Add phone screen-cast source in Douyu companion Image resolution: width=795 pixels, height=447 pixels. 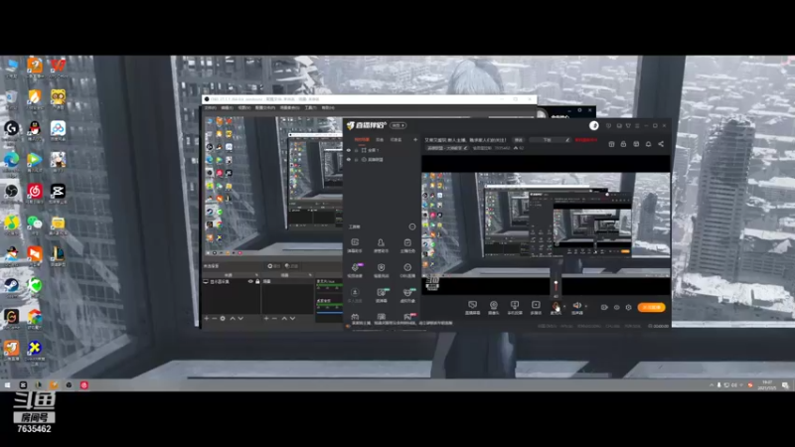(x=515, y=307)
